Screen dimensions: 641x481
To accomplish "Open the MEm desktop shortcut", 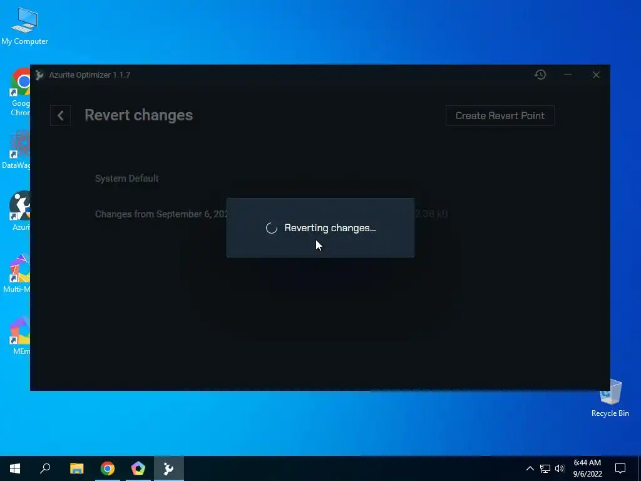I will [x=20, y=336].
